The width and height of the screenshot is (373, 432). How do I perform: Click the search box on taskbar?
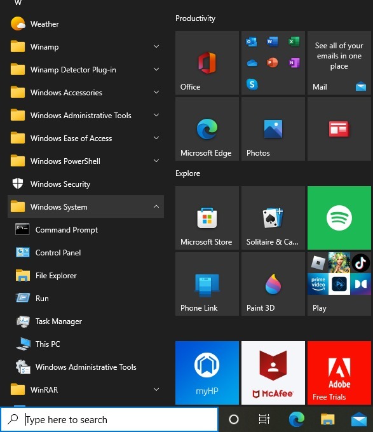tap(109, 419)
